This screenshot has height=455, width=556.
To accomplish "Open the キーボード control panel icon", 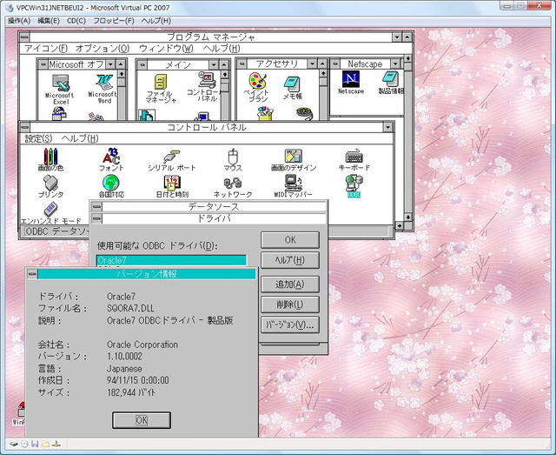I will pyautogui.click(x=354, y=161).
